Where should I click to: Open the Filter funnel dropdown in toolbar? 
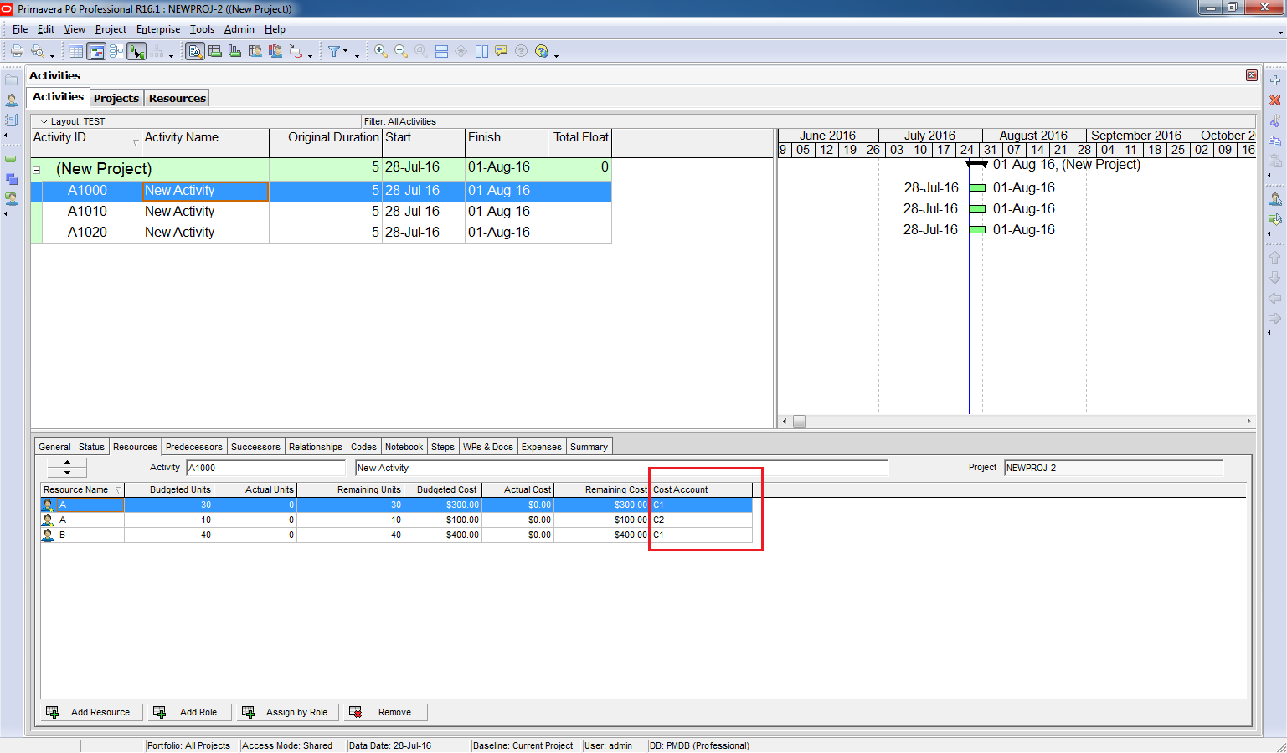click(x=335, y=51)
